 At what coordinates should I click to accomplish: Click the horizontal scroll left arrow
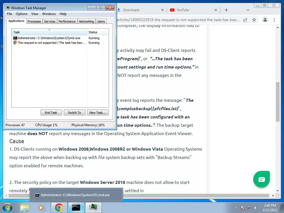(x=6, y=196)
